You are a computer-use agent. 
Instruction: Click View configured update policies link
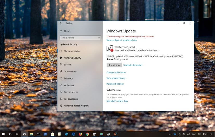tap(122, 40)
